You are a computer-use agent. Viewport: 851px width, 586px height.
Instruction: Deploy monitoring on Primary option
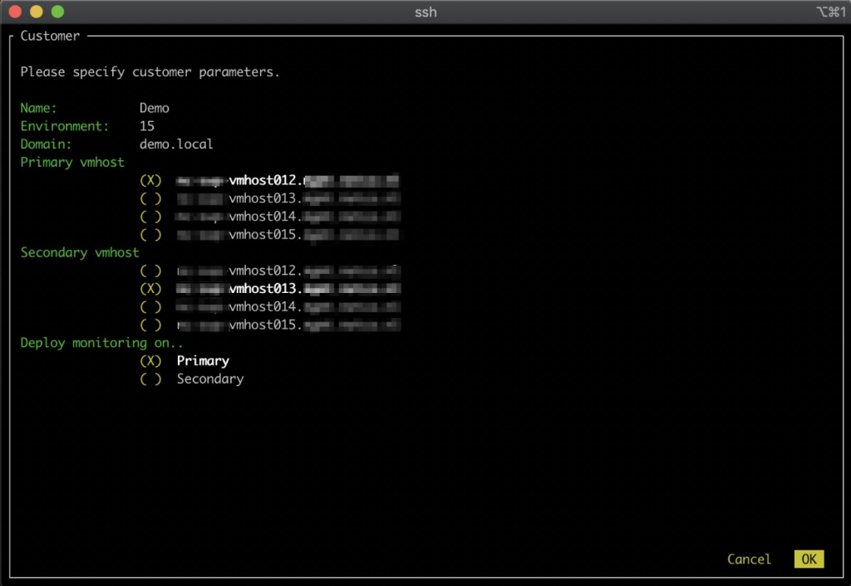150,361
